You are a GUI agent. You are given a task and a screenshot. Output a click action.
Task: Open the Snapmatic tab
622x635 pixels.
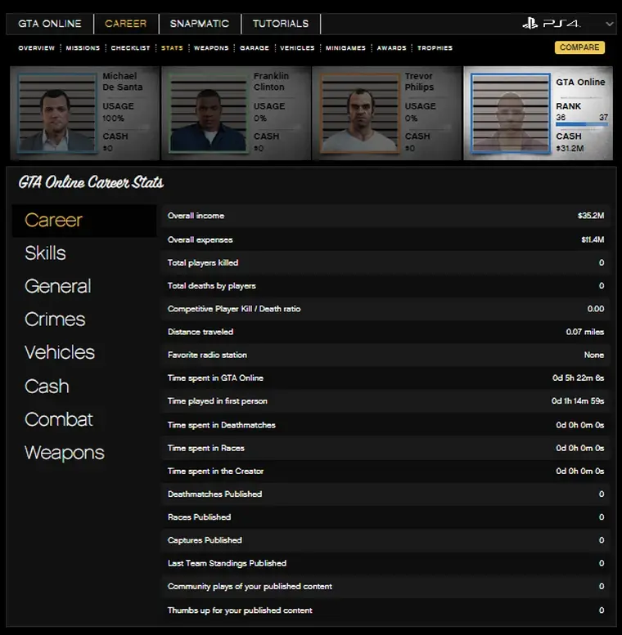(200, 24)
